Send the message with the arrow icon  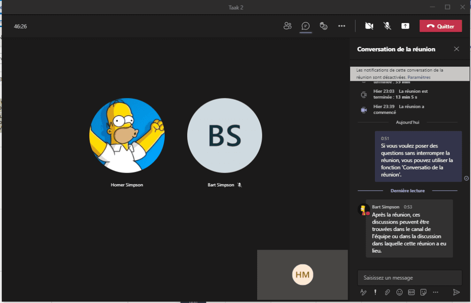[456, 292]
